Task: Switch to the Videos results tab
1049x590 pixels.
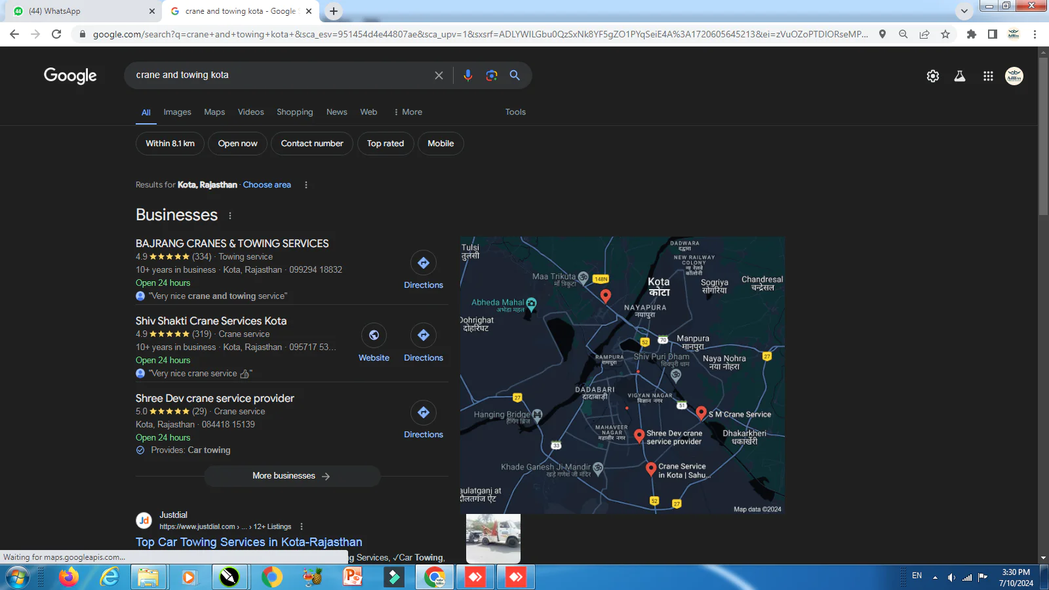Action: point(251,112)
